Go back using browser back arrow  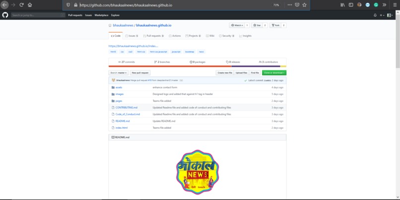point(4,5)
